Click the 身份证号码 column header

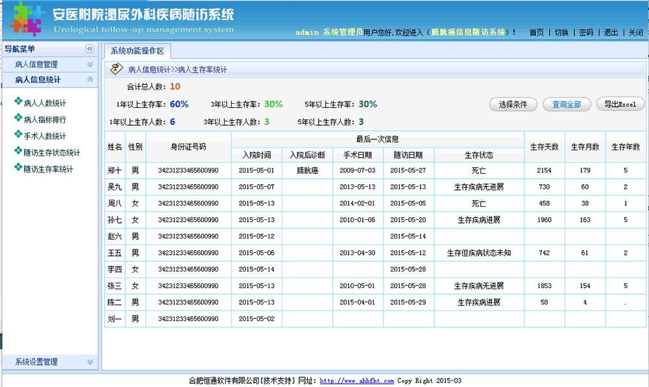pyautogui.click(x=188, y=147)
